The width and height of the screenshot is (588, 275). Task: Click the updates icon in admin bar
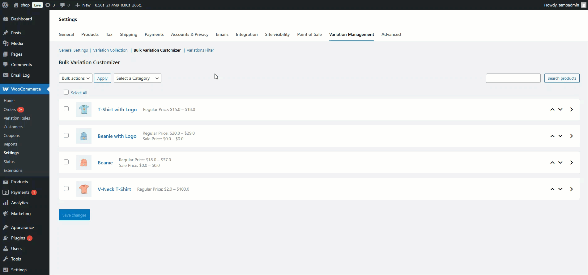point(48,5)
